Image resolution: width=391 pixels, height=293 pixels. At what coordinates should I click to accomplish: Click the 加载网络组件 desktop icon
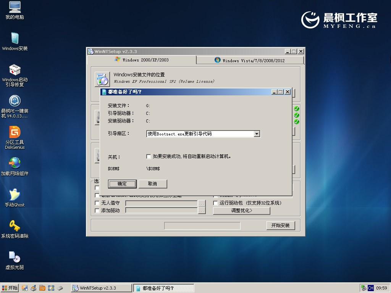pyautogui.click(x=15, y=163)
